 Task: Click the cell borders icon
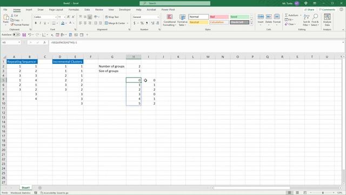(54, 23)
